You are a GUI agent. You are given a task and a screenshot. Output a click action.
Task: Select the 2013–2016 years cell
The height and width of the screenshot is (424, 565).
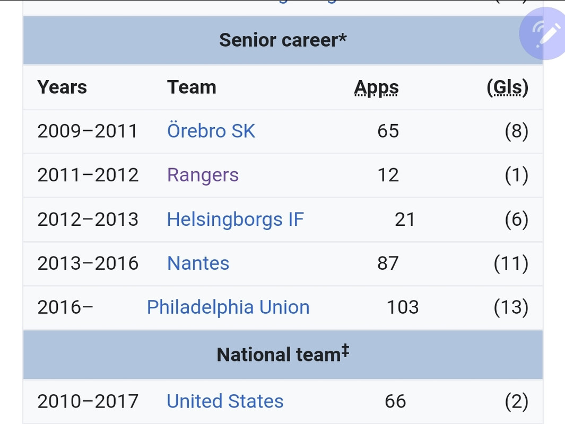(88, 263)
